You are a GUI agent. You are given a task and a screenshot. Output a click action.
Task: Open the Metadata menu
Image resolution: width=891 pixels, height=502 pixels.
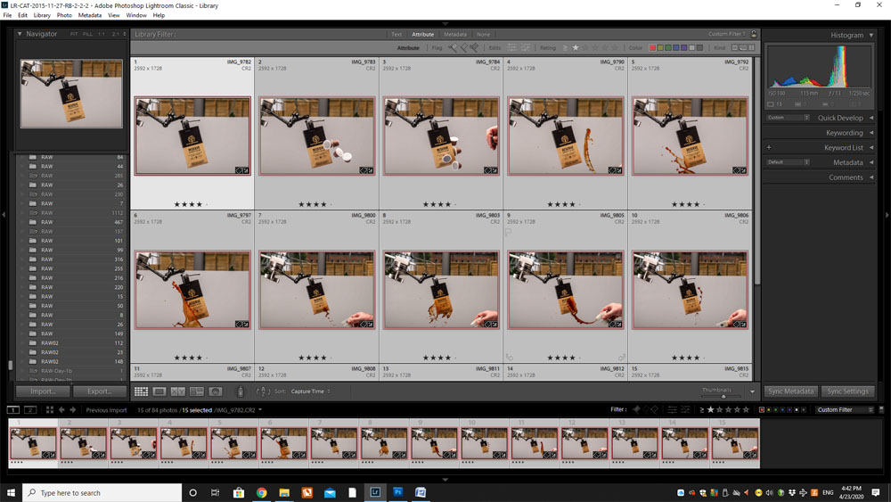point(90,15)
